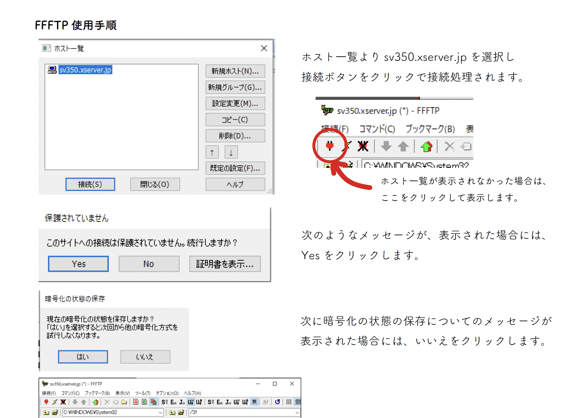Open the オプション(O) menu

pyautogui.click(x=167, y=393)
